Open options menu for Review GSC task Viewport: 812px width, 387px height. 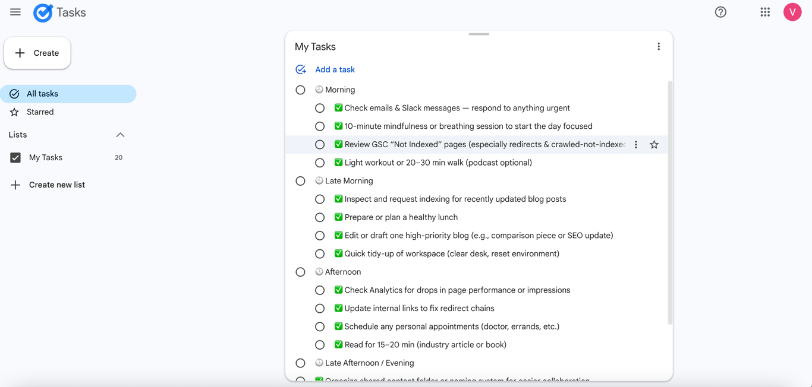[635, 144]
